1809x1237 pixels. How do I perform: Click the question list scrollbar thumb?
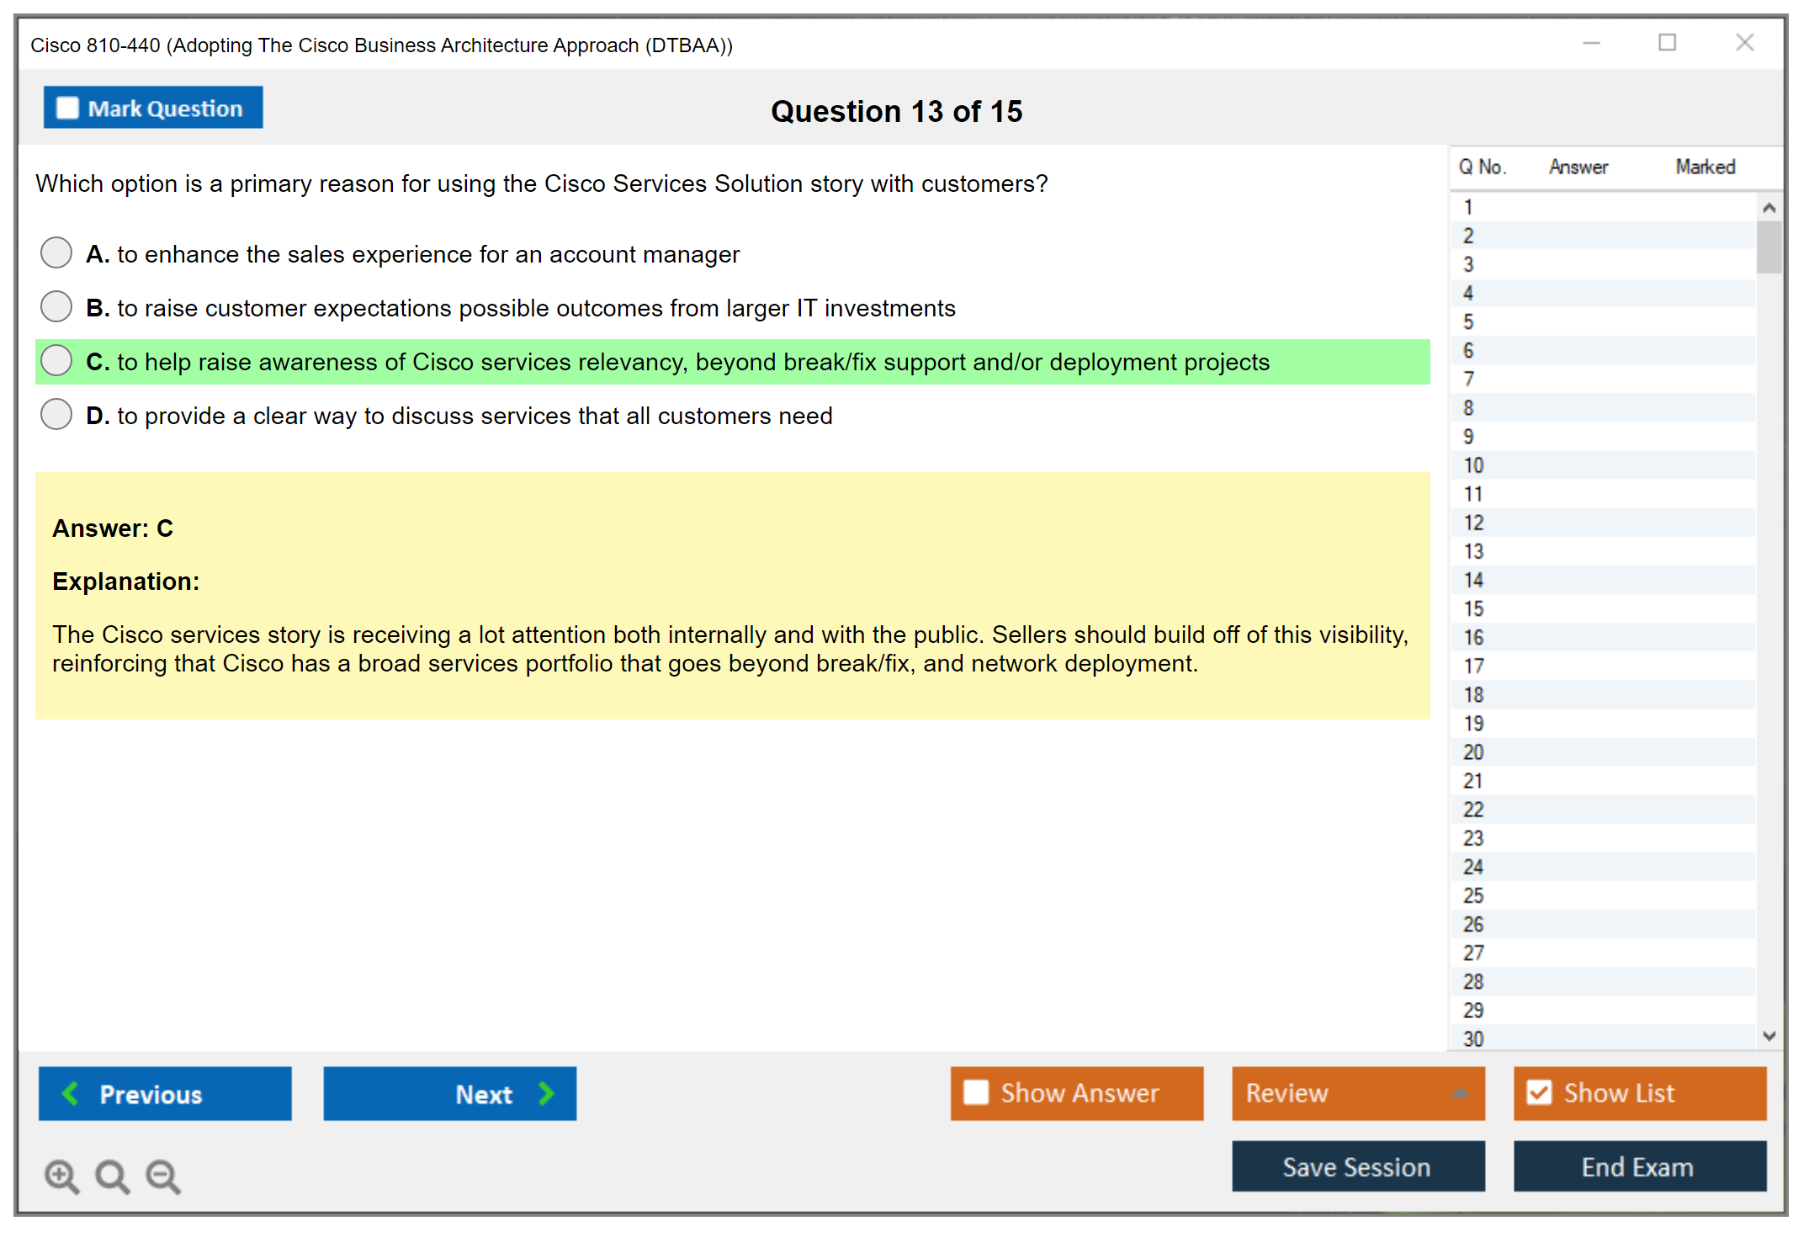[x=1769, y=247]
